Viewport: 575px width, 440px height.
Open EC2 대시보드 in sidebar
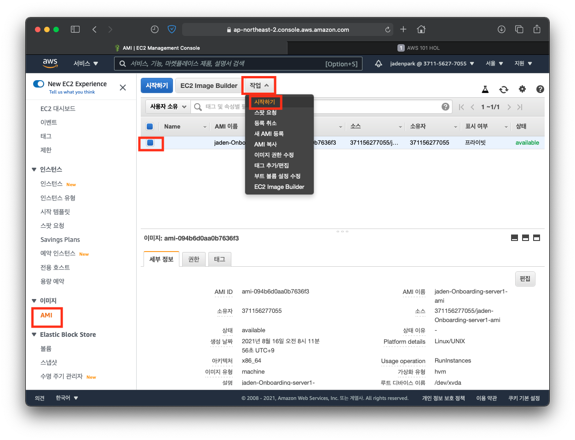pos(58,109)
